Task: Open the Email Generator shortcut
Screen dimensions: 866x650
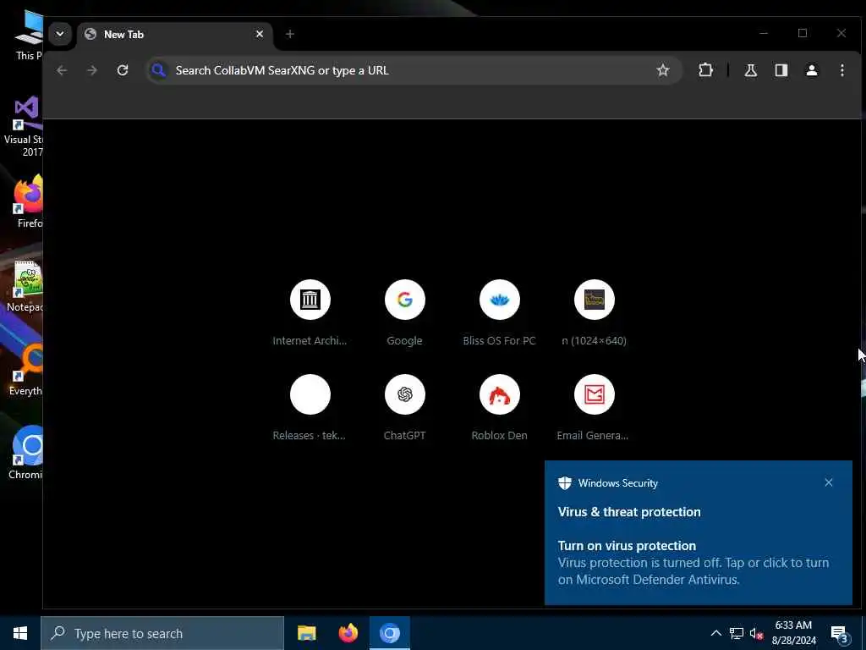Action: point(595,407)
